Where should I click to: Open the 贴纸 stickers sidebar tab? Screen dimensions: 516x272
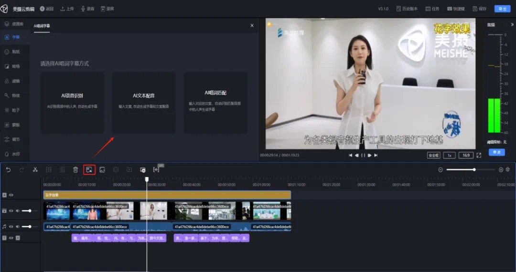12,52
